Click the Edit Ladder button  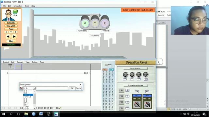tap(11, 23)
